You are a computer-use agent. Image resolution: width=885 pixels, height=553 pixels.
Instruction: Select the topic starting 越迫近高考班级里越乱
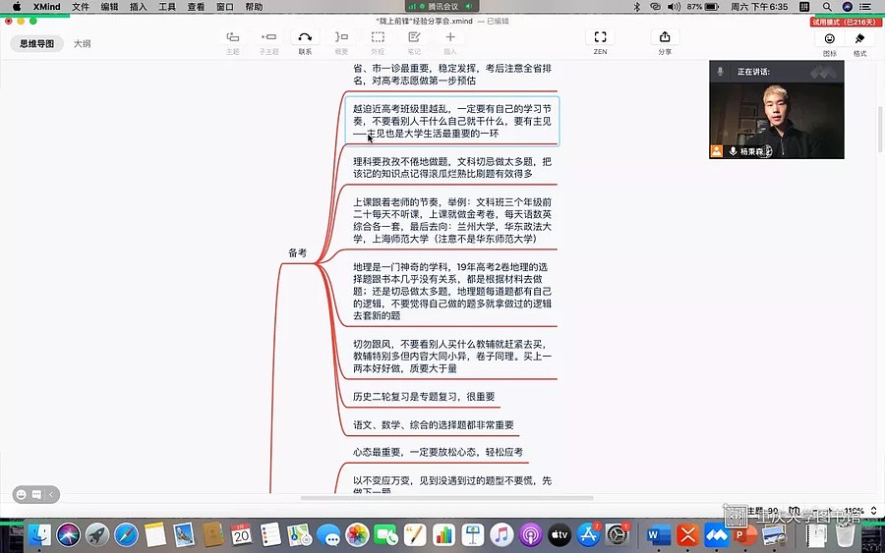click(x=452, y=121)
